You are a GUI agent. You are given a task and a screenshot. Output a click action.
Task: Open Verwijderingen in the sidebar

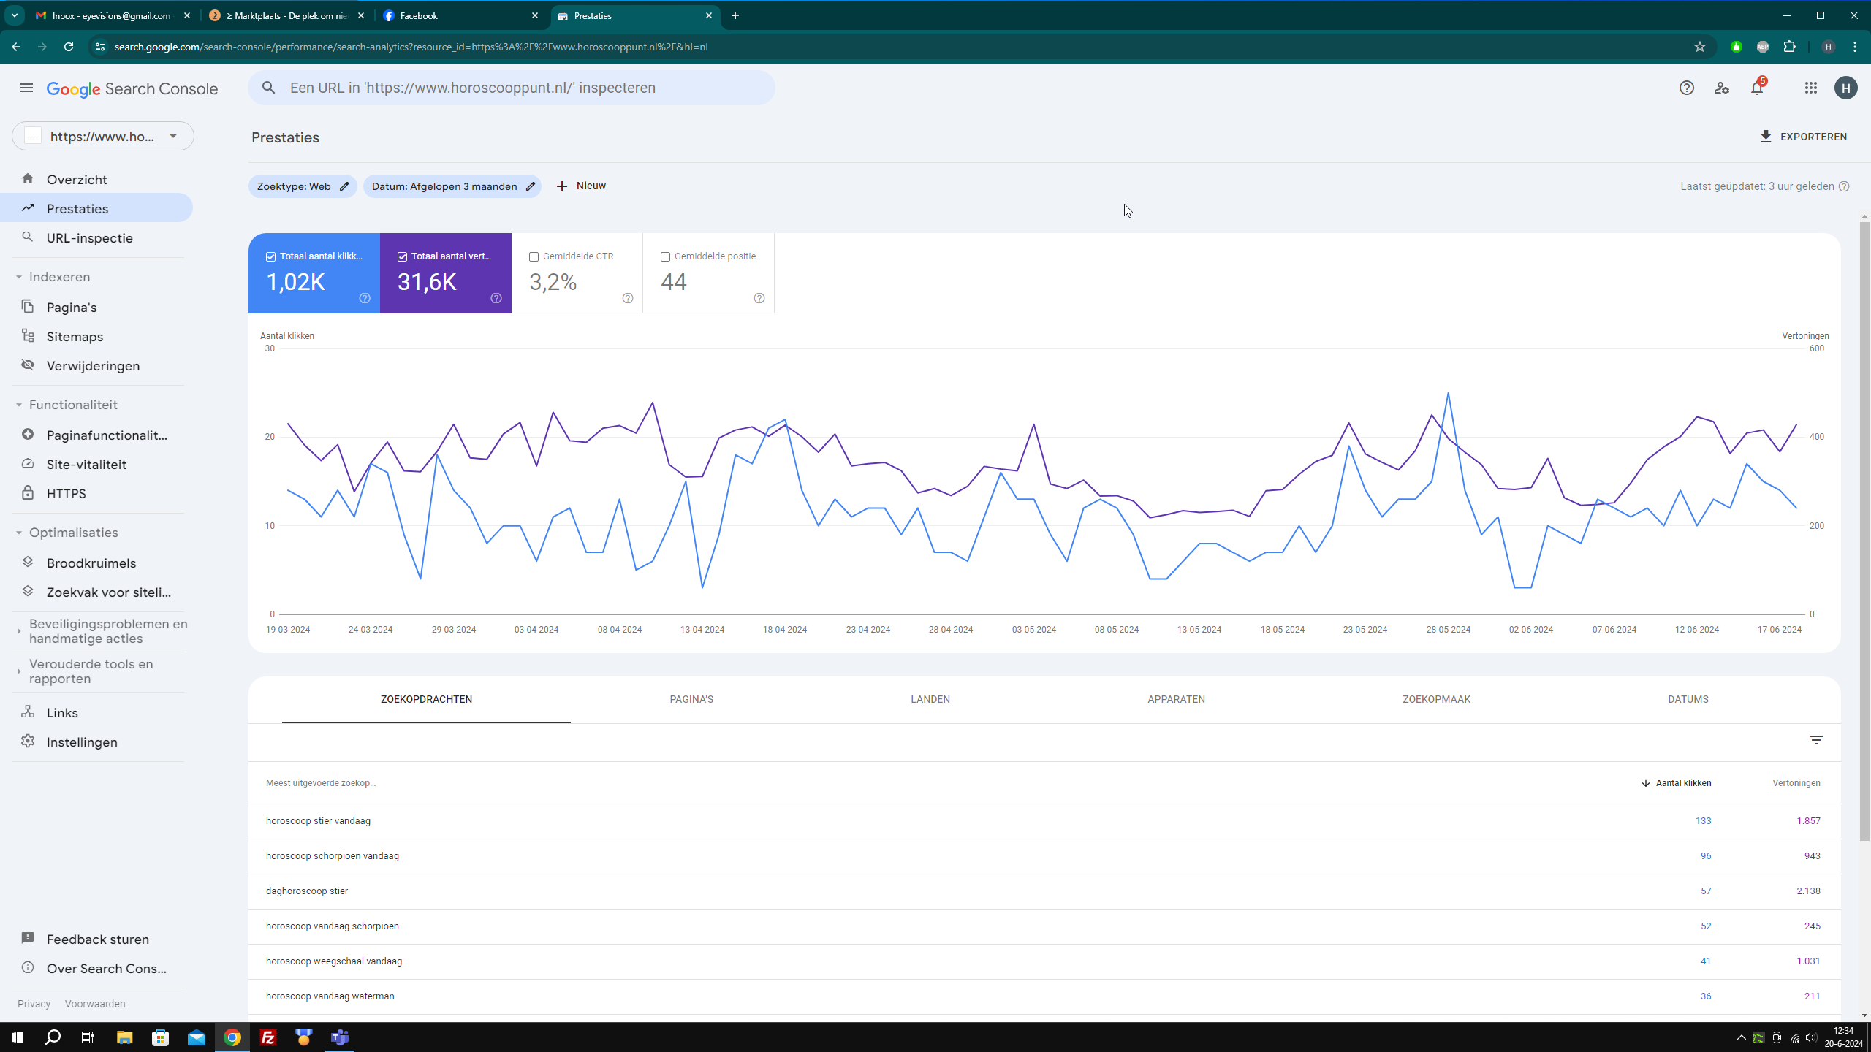tap(96, 365)
